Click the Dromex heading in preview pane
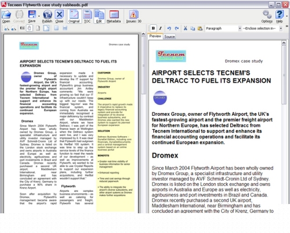The image size is (290, 233). tap(165, 155)
